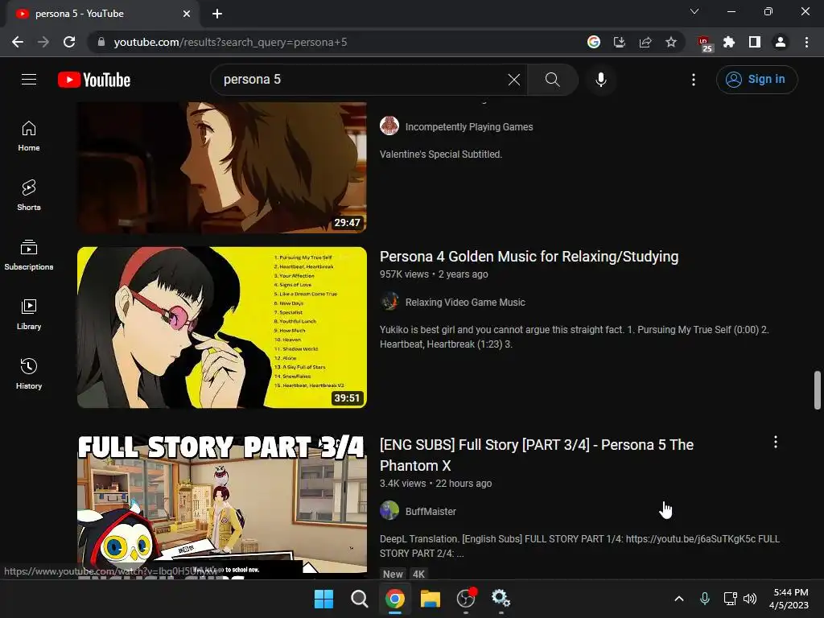Screen dimensions: 824x618
Task: Open the clock showing 5:44 PM
Action: pyautogui.click(x=789, y=599)
